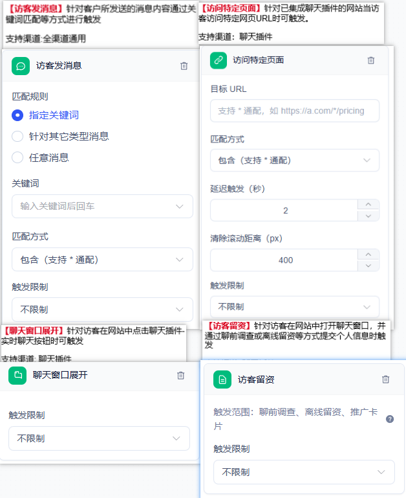Delete the 聊天窗口展开 trigger card
The image size is (406, 498).
click(181, 376)
